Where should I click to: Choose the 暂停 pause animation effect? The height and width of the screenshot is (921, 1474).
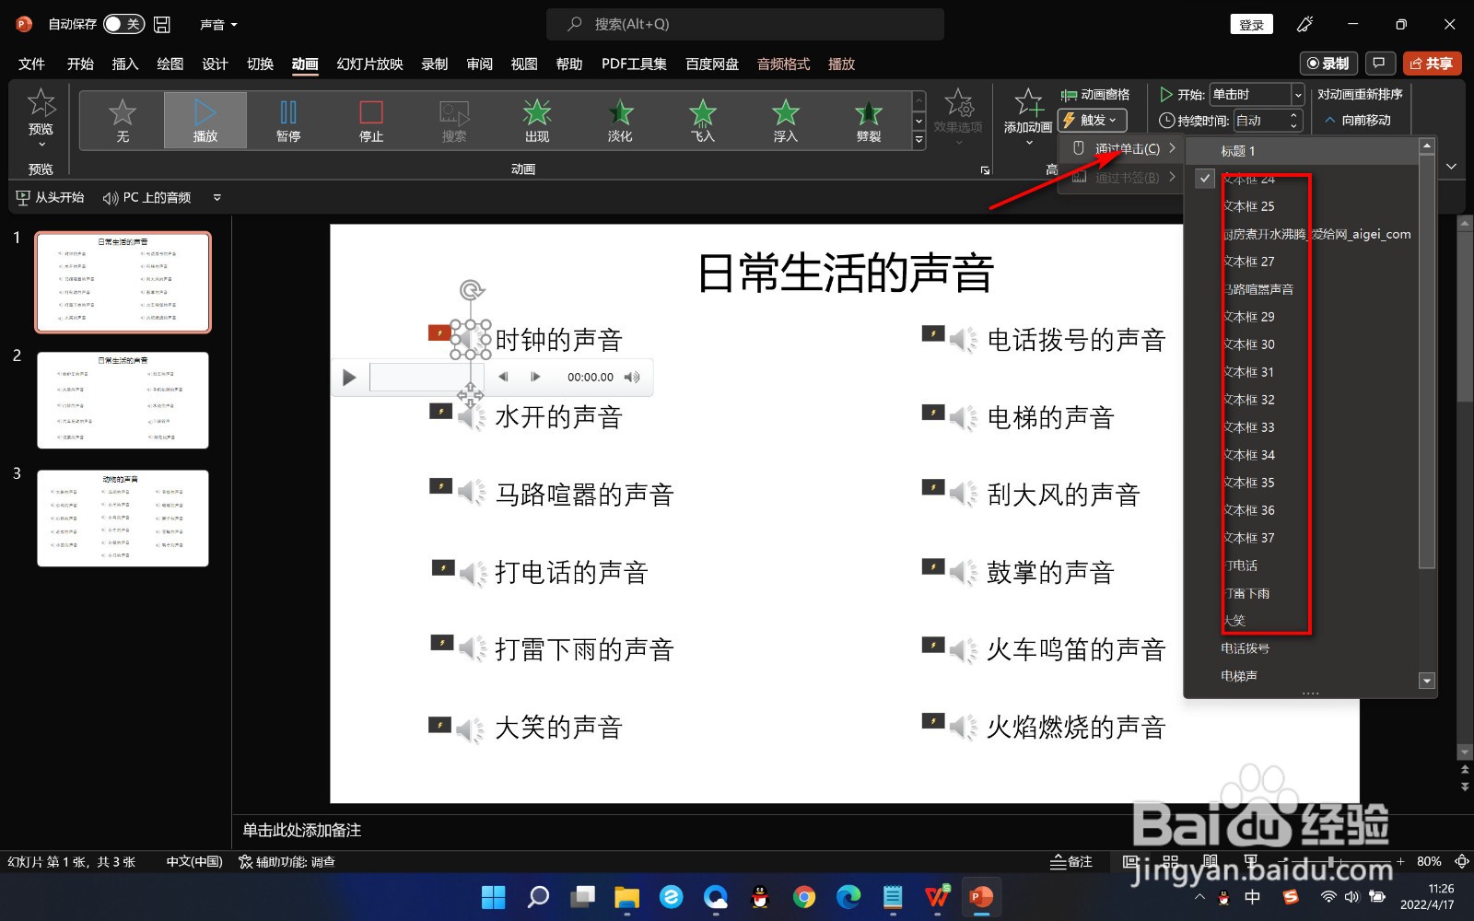point(288,121)
